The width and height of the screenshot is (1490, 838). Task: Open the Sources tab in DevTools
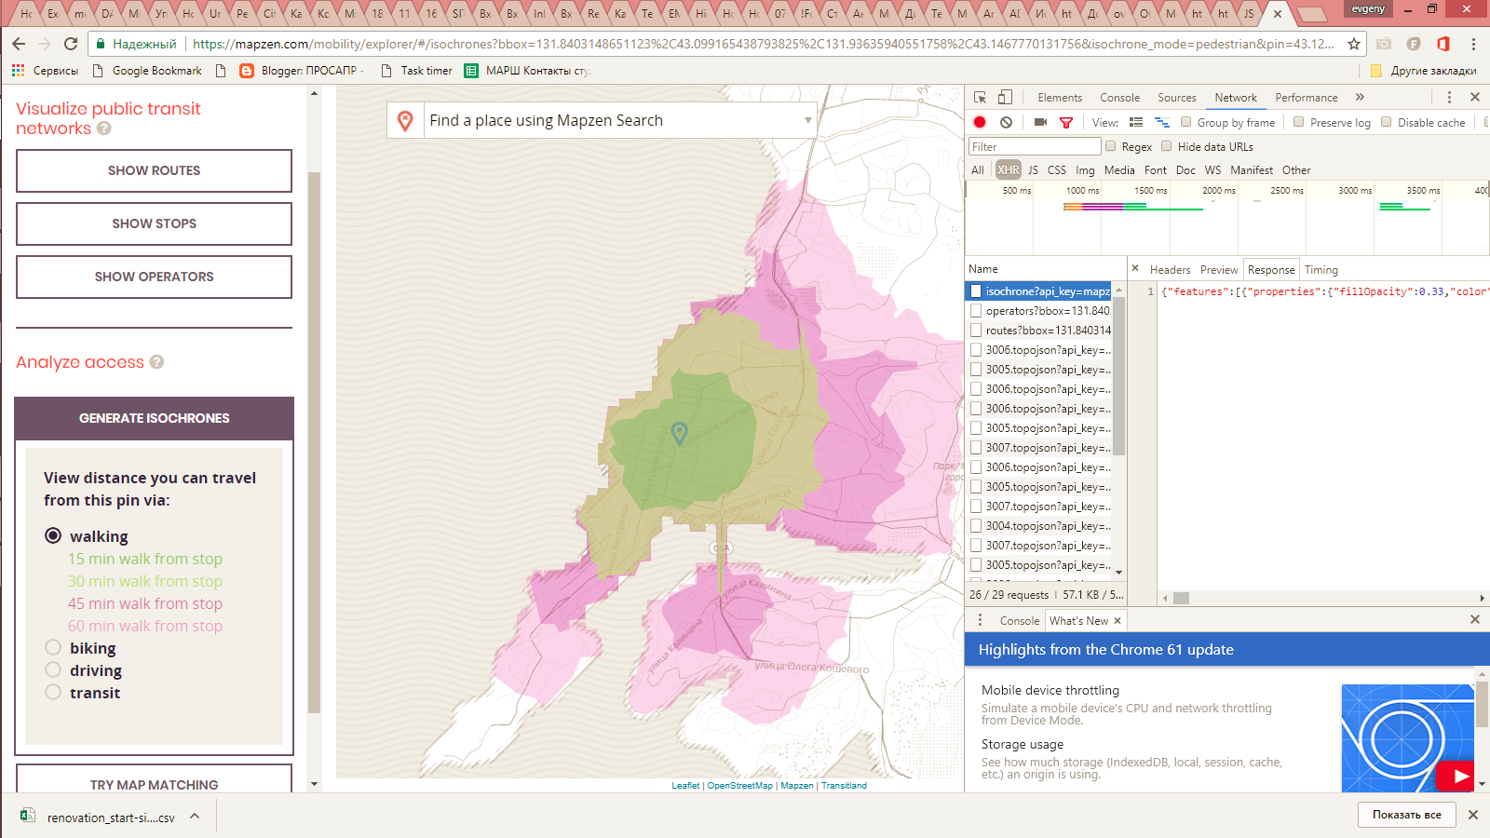1177,98
